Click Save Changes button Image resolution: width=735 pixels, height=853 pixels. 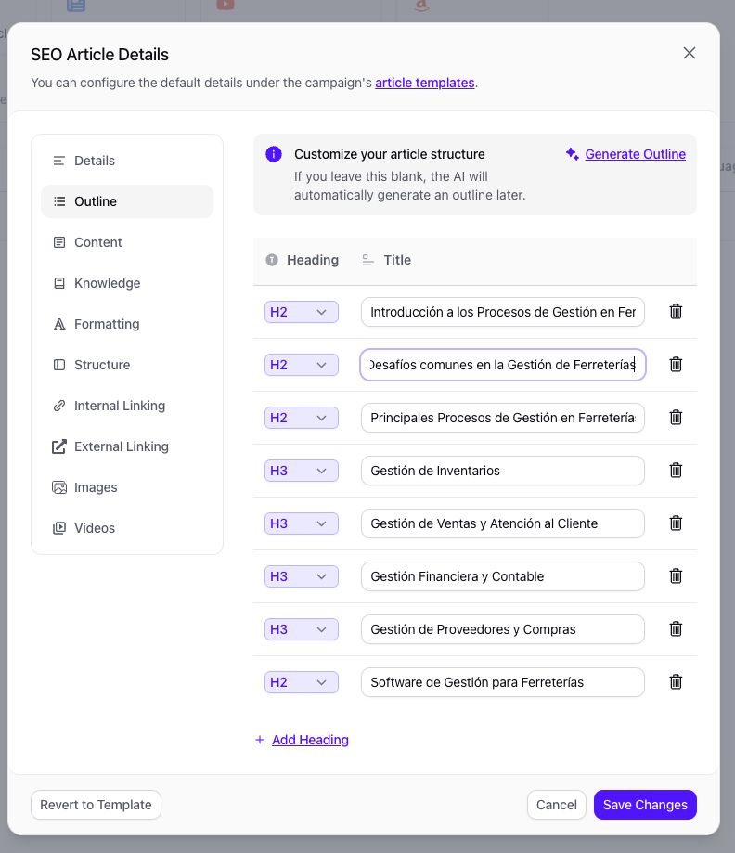(x=645, y=805)
